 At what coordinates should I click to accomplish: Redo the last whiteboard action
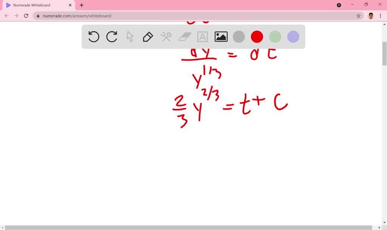(112, 37)
